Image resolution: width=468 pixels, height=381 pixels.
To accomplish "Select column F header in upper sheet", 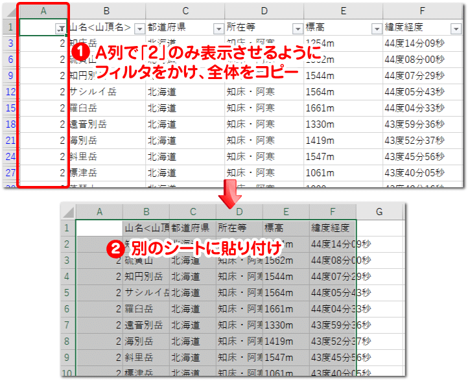I will coord(423,11).
